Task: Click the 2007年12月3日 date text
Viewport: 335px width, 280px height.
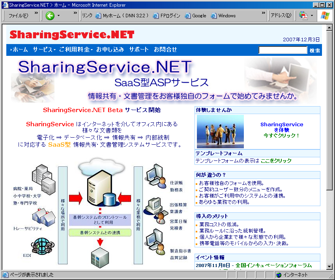Action: click(301, 40)
